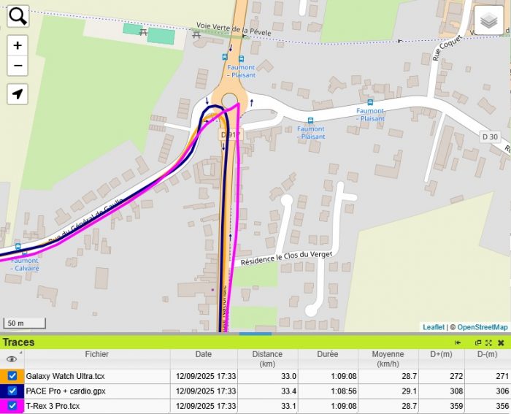Click the fullscreen expand icon in Traces bar
This screenshot has height=414, width=511.
click(488, 342)
